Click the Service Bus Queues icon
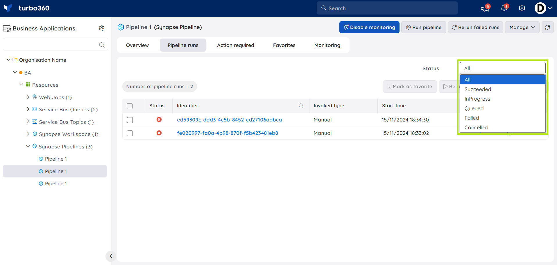 click(35, 109)
